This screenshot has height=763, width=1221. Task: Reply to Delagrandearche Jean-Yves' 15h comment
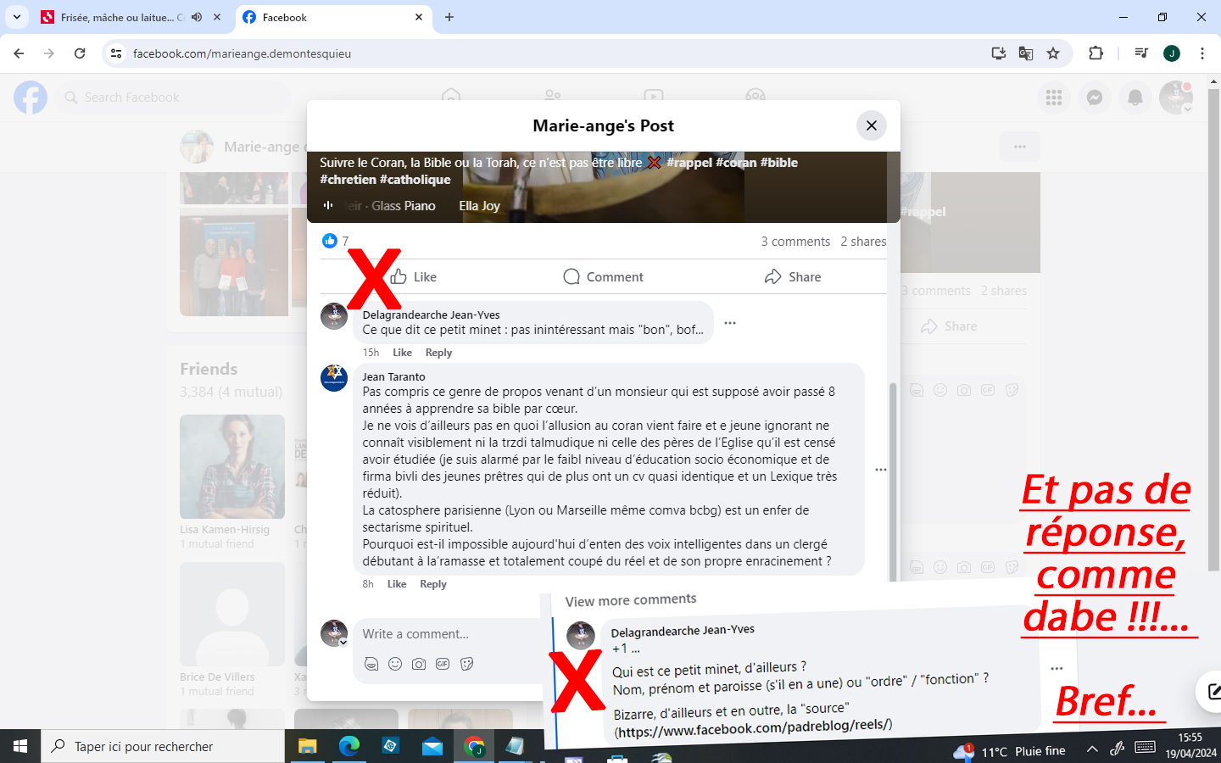point(438,353)
